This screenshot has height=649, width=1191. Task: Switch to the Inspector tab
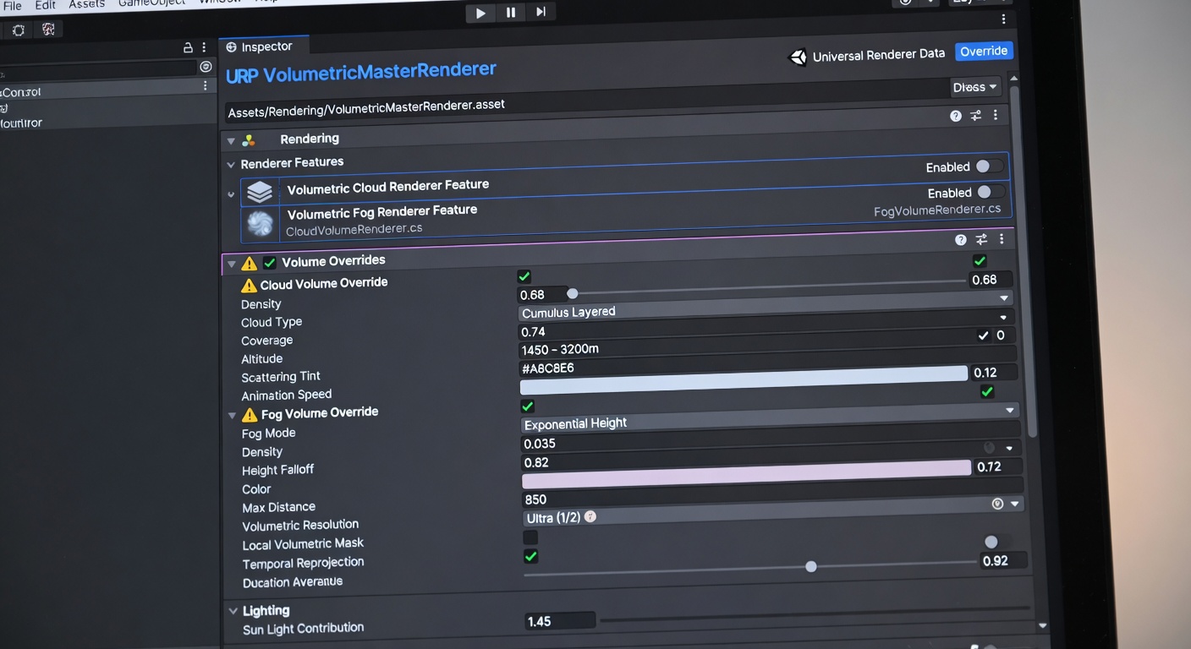click(264, 47)
